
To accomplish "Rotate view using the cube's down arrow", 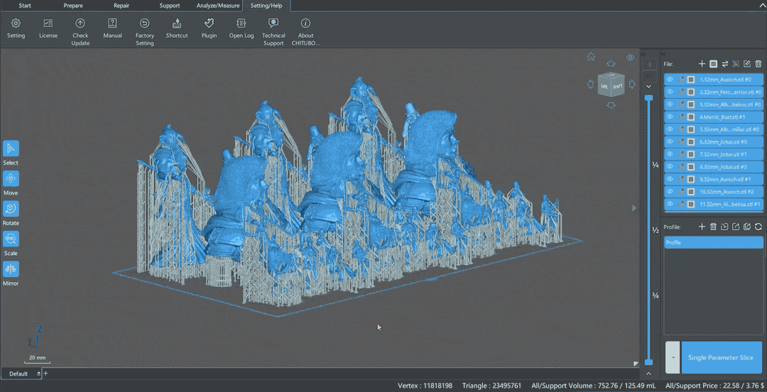I will tap(611, 105).
